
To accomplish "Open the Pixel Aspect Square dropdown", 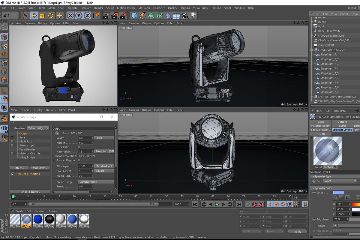I will click(104, 171).
